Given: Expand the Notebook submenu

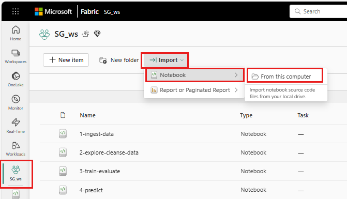Looking at the screenshot, I should coord(195,75).
